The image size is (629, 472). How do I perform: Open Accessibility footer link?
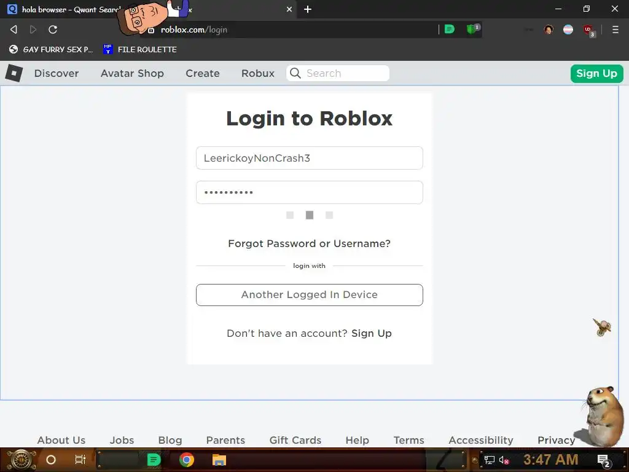[x=480, y=440]
